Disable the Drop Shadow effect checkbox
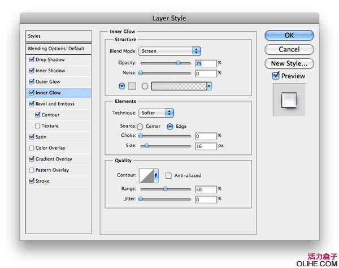Viewport: 339px width, 268px height. [x=31, y=59]
